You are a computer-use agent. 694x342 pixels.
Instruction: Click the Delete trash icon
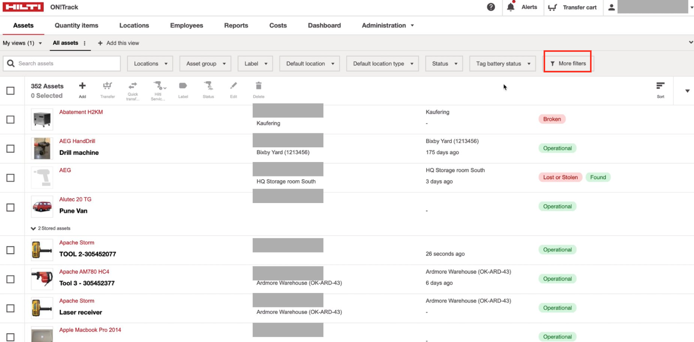(x=258, y=86)
